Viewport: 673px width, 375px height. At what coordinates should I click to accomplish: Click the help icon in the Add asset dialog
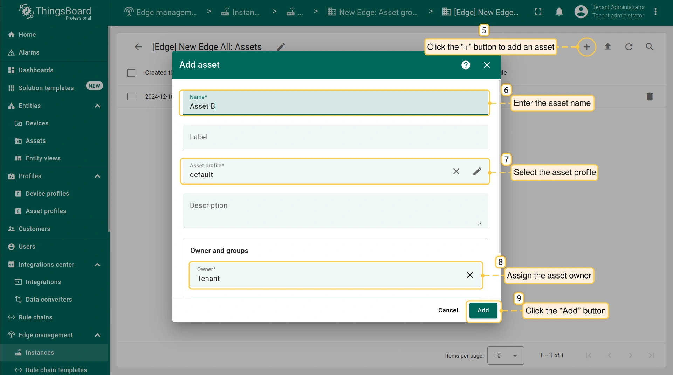[x=466, y=65]
